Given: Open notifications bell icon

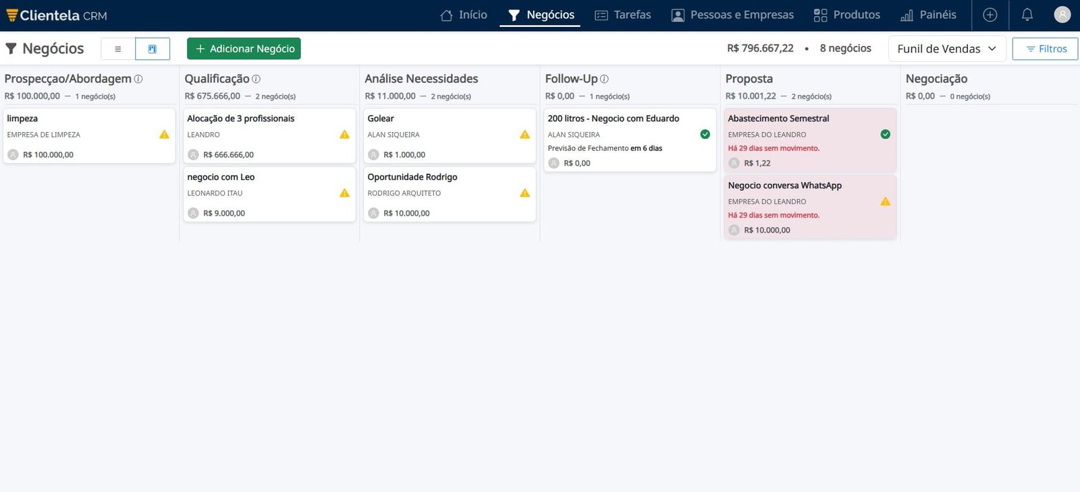Looking at the screenshot, I should [1027, 15].
